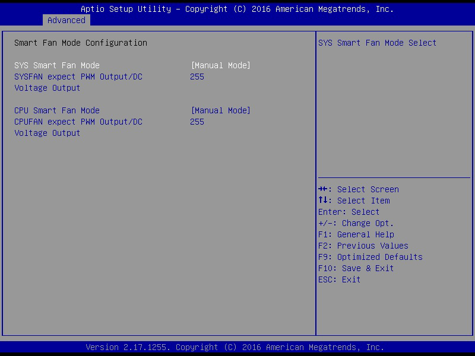Select CPUFAN expect PWM Output/DC item
The image size is (475, 356).
[x=78, y=128]
